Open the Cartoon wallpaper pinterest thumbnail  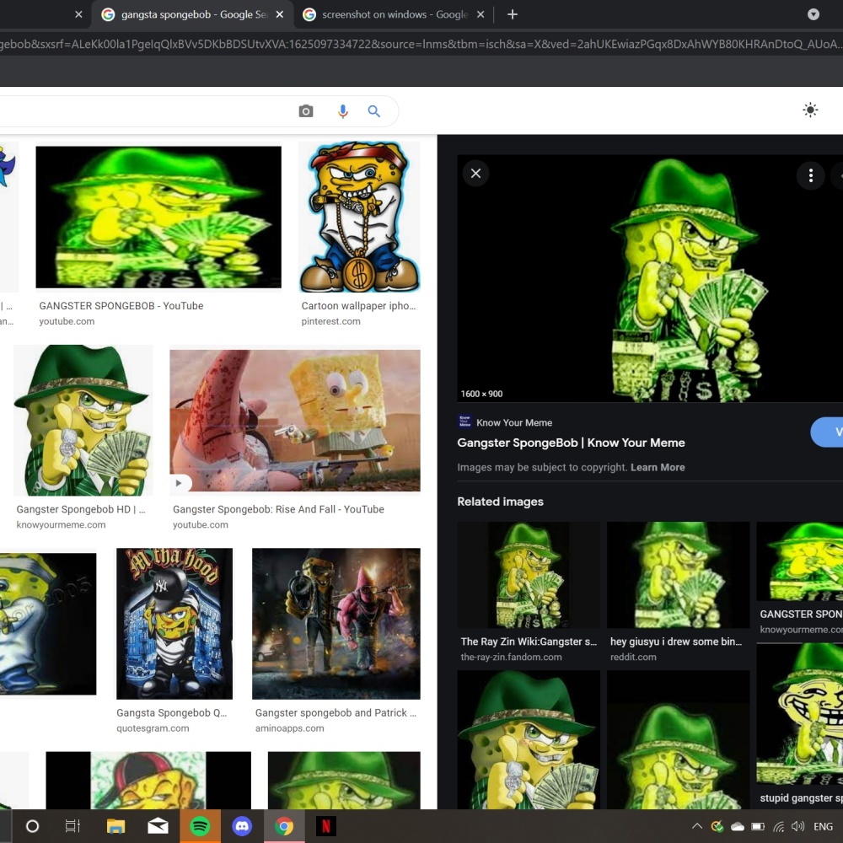359,217
